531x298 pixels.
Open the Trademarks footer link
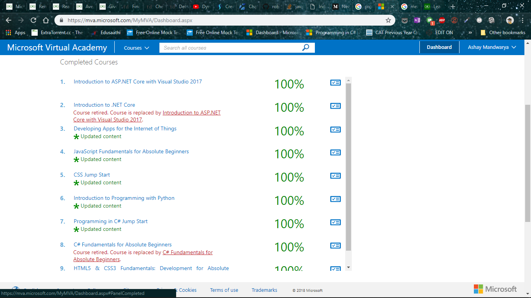[264, 290]
